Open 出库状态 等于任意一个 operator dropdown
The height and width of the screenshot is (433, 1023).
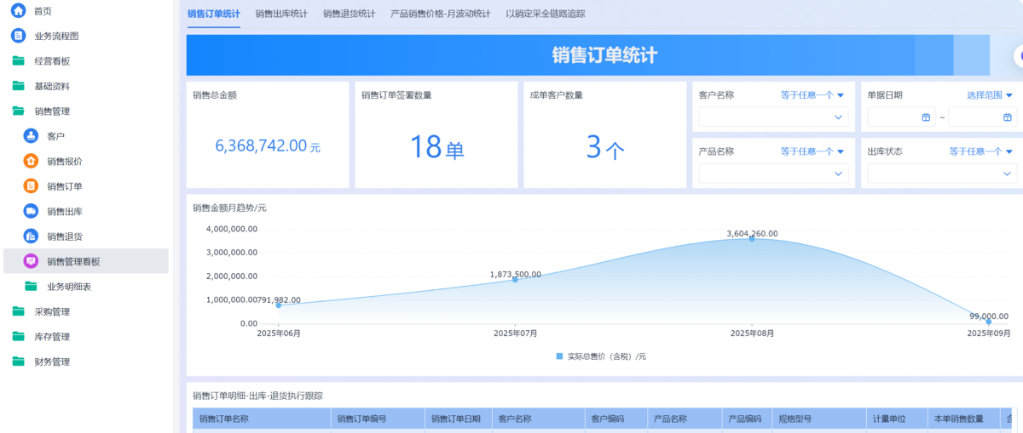[x=980, y=151]
